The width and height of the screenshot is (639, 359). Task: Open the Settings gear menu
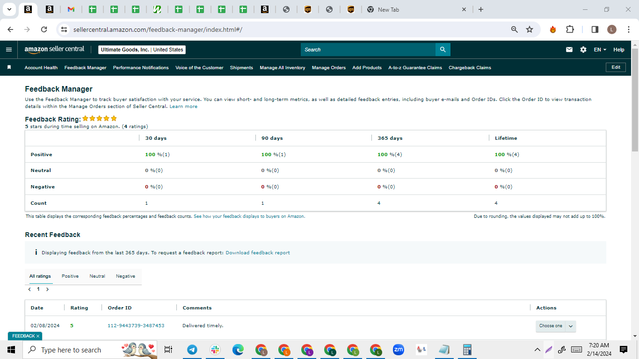[583, 50]
